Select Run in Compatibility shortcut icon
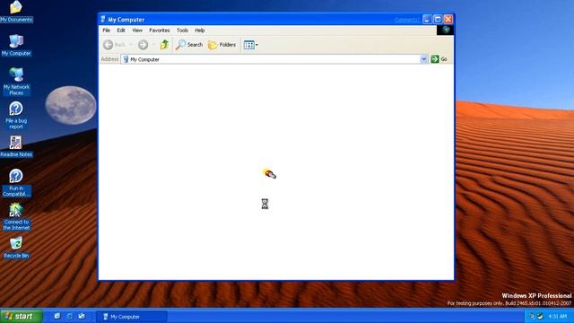Viewport: 574px width, 323px height. 16,183
